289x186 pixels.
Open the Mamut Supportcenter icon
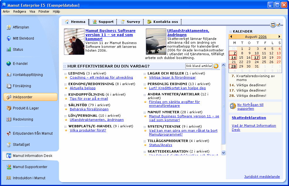tap(9, 167)
